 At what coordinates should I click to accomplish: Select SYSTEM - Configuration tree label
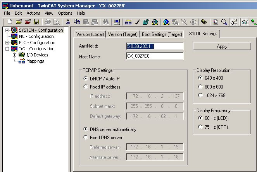(41, 30)
